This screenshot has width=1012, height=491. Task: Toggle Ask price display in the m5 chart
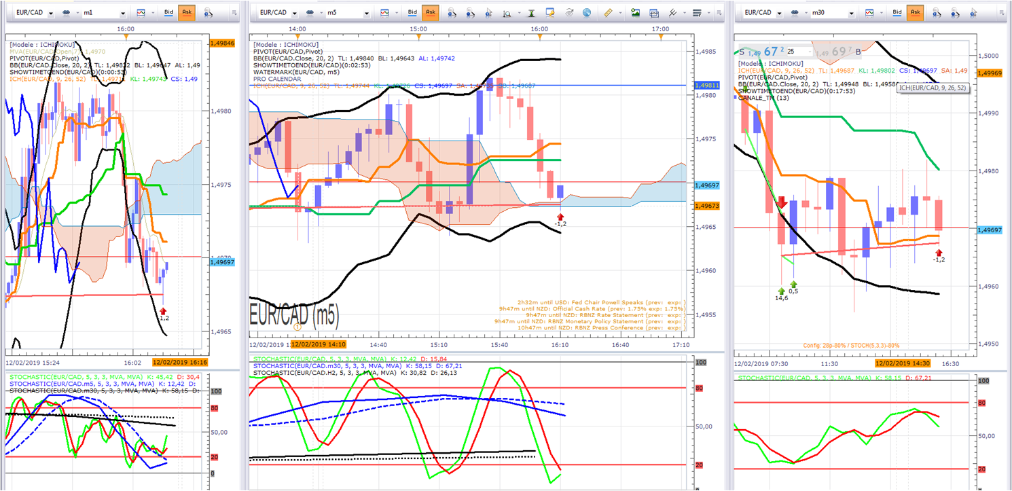(x=430, y=13)
